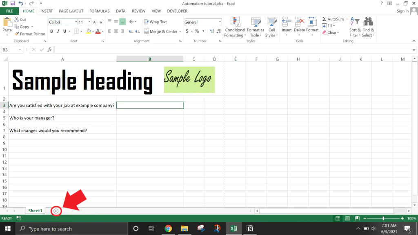Decrease font size with the small A icon

coord(101,22)
